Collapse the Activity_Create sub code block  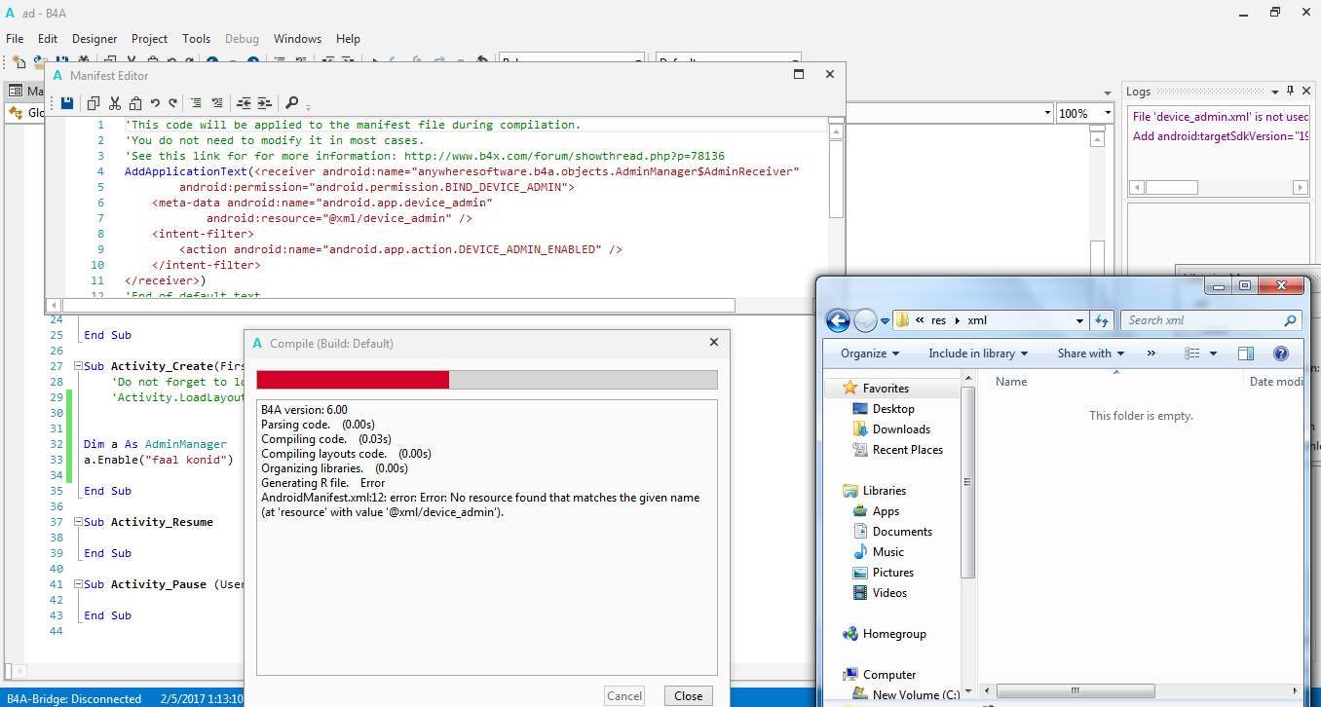78,366
